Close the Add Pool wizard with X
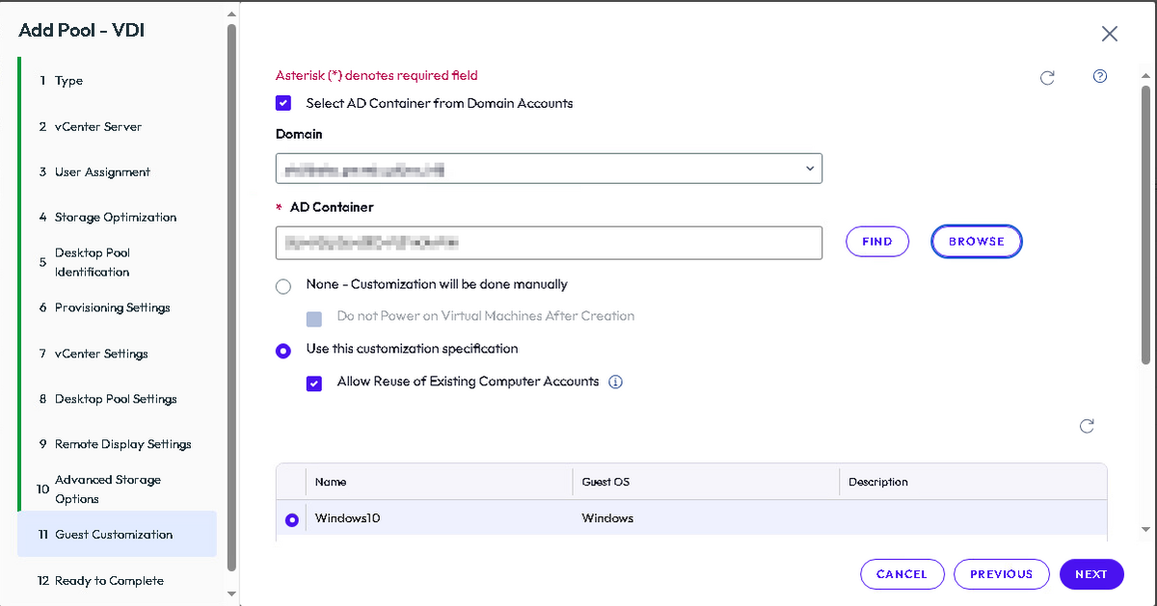The image size is (1157, 606). point(1110,34)
